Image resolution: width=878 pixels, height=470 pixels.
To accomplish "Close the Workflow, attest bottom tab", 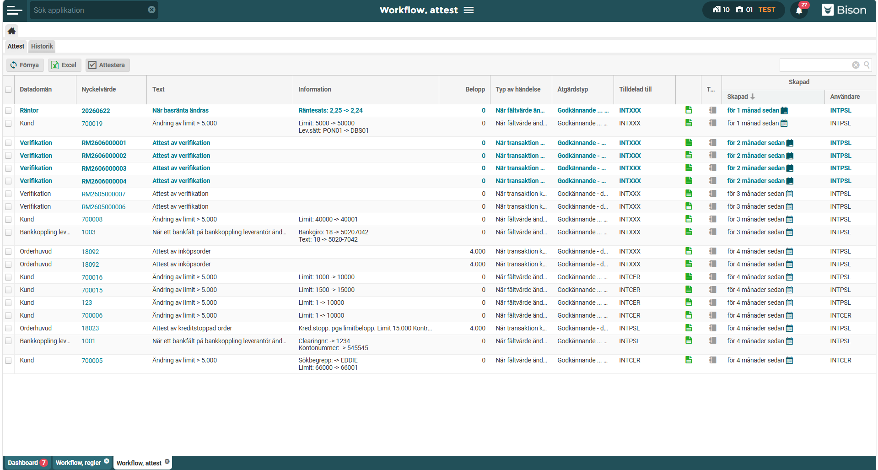I will 167,462.
